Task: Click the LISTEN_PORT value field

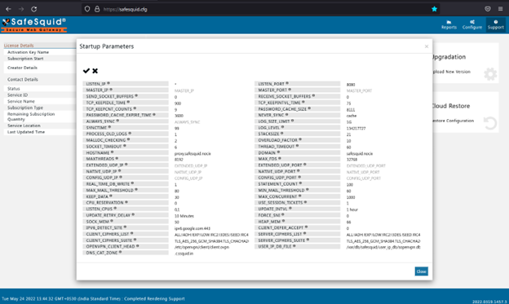Action: (x=383, y=85)
